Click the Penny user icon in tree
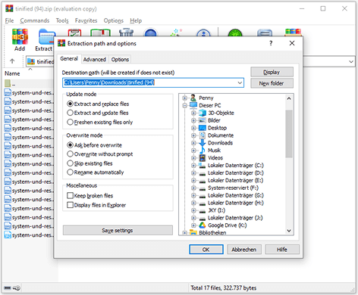The image size is (358, 295). [x=193, y=98]
